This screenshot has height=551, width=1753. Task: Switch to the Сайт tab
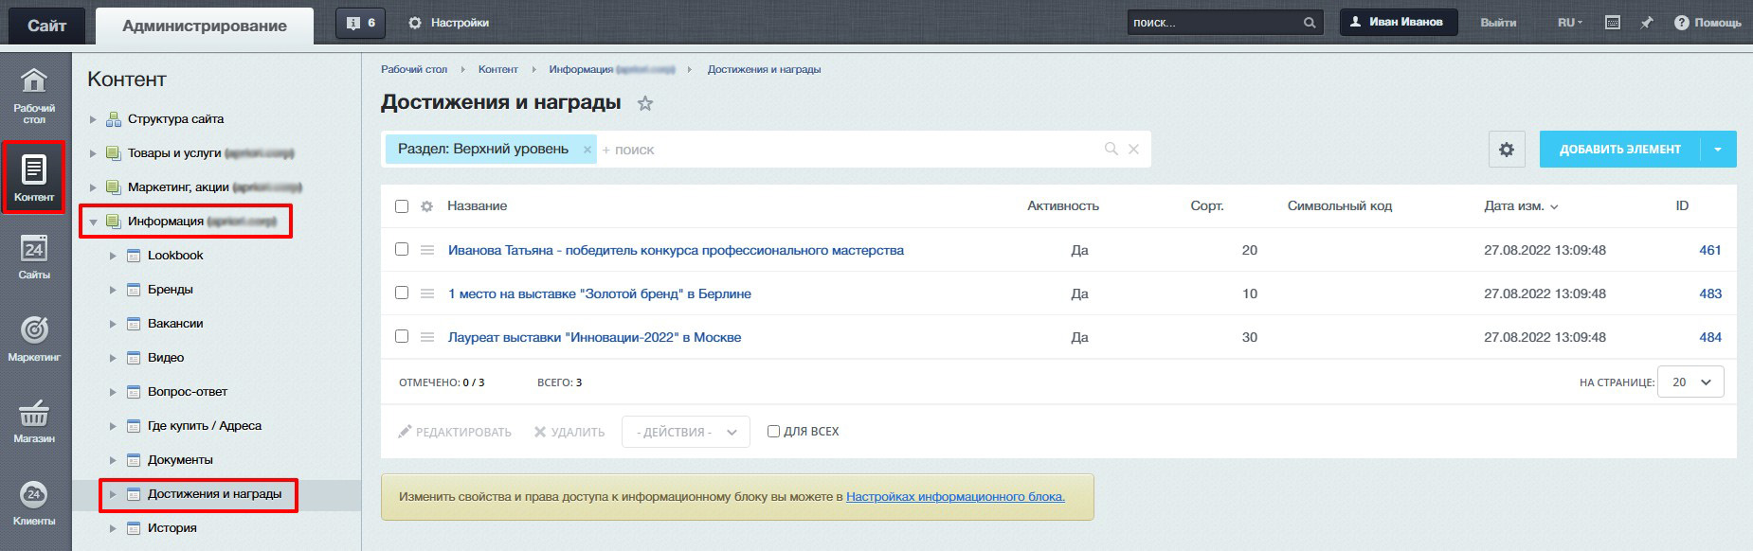pyautogui.click(x=46, y=26)
